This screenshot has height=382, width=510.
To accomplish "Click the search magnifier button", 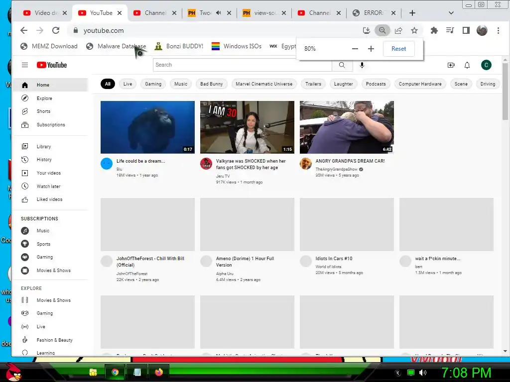I will point(342,65).
